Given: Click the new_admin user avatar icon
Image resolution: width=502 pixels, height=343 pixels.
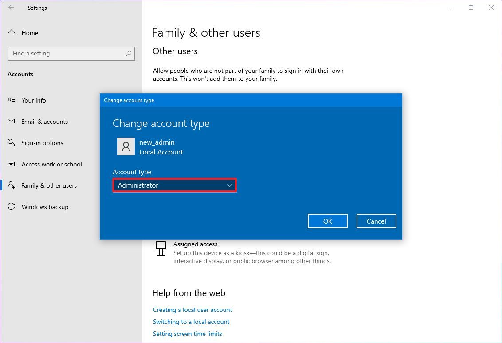Looking at the screenshot, I should pos(125,146).
